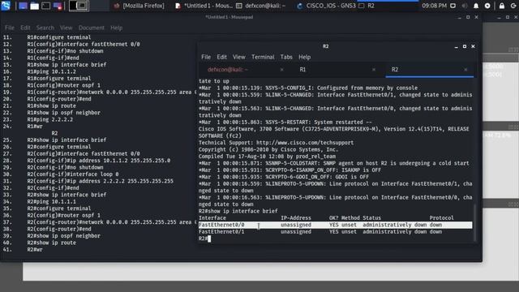
Task: Switch to Untitled 1 Mousepad taskbar entry
Action: tap(204, 6)
